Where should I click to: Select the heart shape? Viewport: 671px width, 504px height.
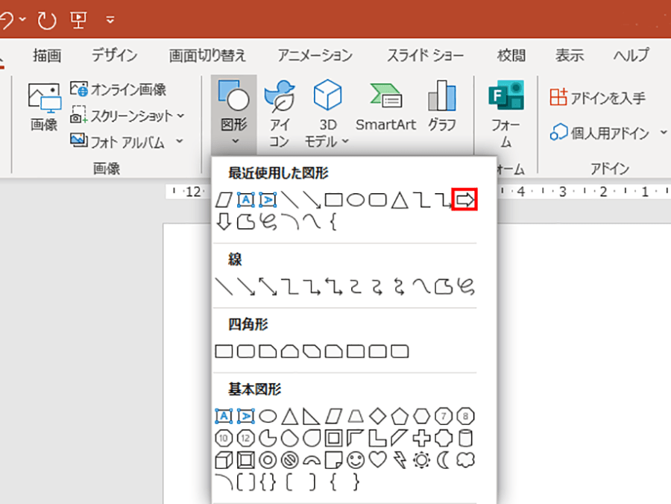pyautogui.click(x=379, y=459)
